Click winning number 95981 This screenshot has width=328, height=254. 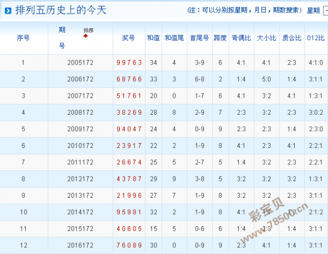click(x=129, y=212)
